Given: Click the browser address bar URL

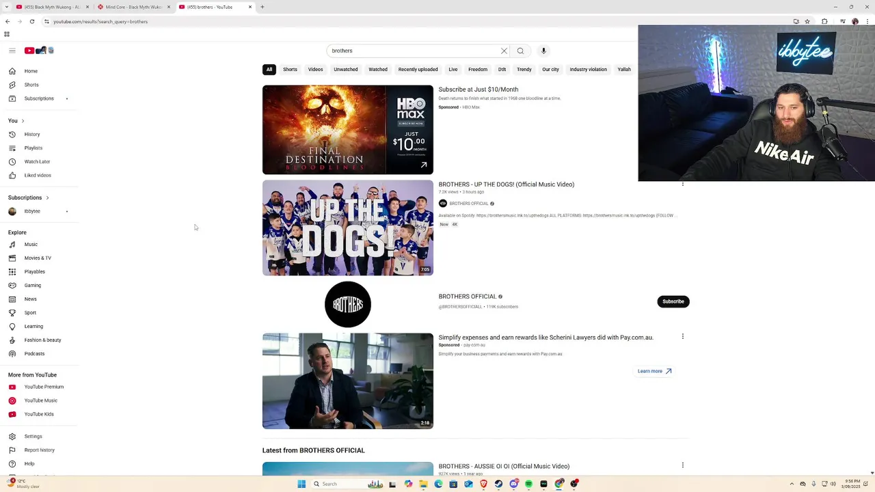Looking at the screenshot, I should [100, 21].
